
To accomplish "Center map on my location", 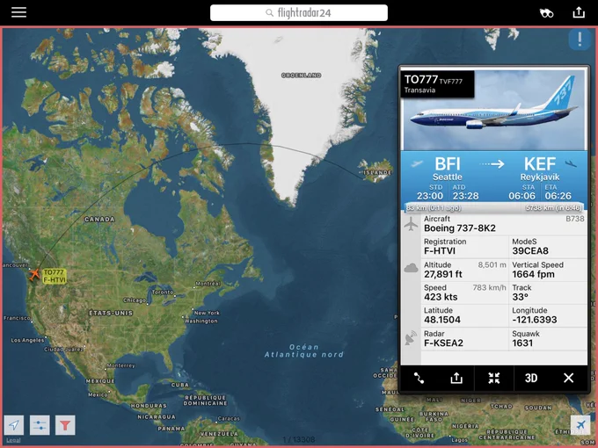I will [14, 425].
